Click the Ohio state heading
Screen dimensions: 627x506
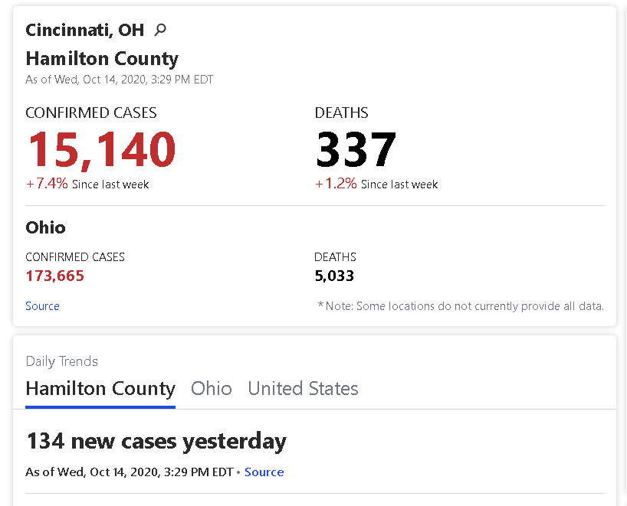[45, 227]
